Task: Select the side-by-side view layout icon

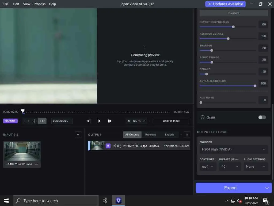Action: 43,121
